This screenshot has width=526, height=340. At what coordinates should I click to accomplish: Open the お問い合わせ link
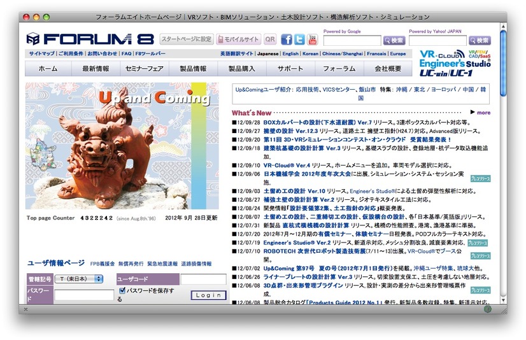tap(103, 53)
